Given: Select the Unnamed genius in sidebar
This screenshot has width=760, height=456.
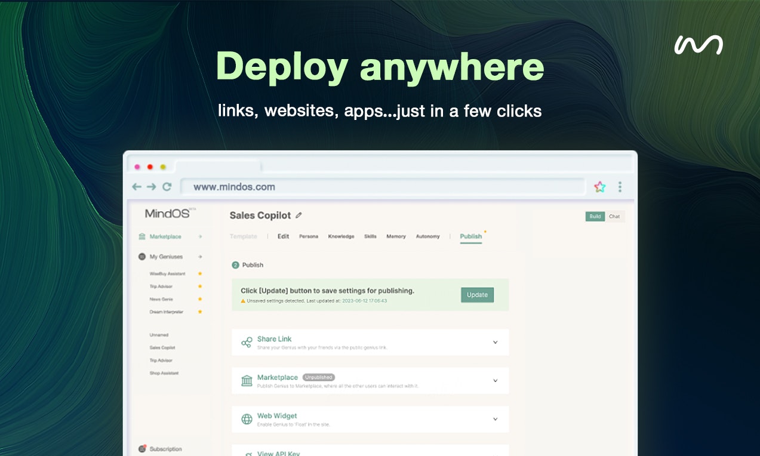Looking at the screenshot, I should coord(159,335).
